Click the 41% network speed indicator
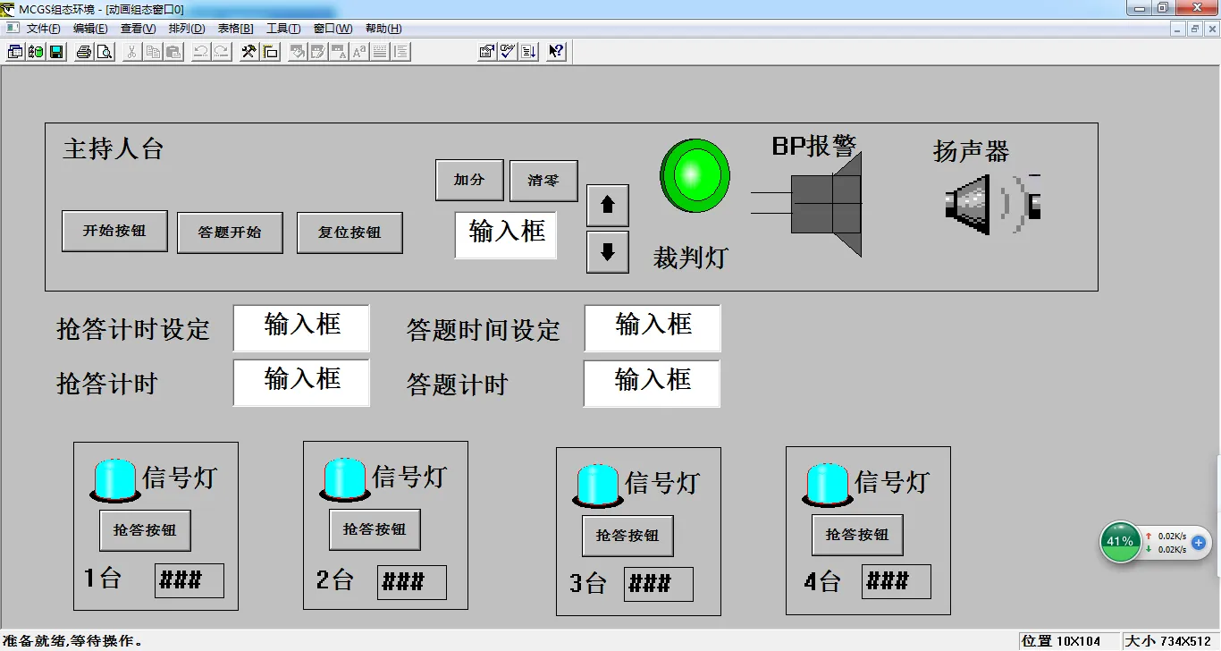The height and width of the screenshot is (651, 1221). coord(1119,542)
